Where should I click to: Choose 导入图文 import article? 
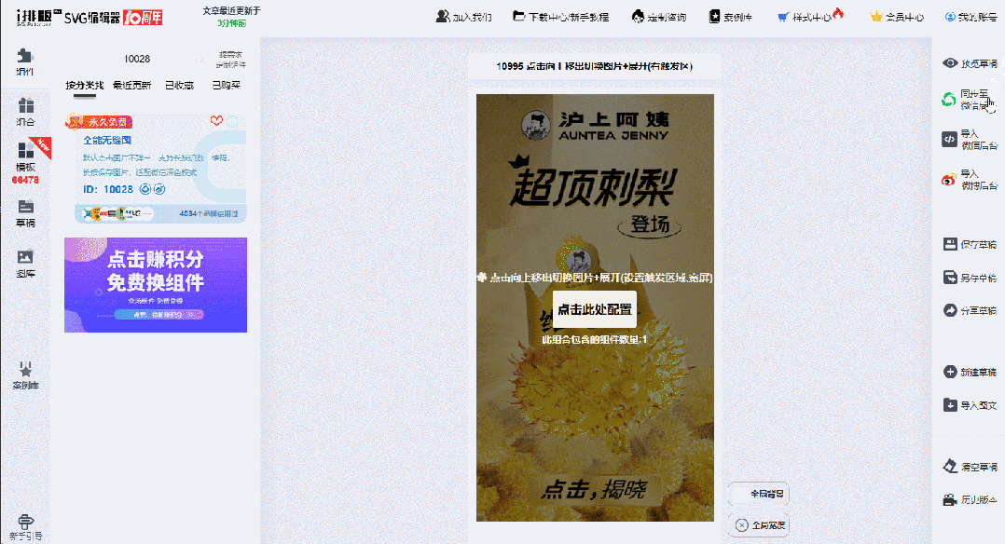970,405
